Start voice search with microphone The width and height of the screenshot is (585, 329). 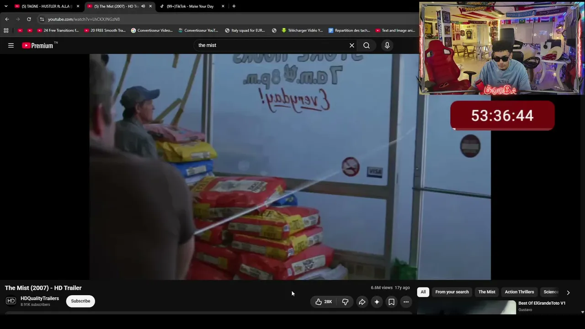(387, 45)
